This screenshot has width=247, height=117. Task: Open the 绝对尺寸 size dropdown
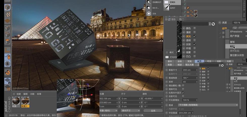click(130, 110)
